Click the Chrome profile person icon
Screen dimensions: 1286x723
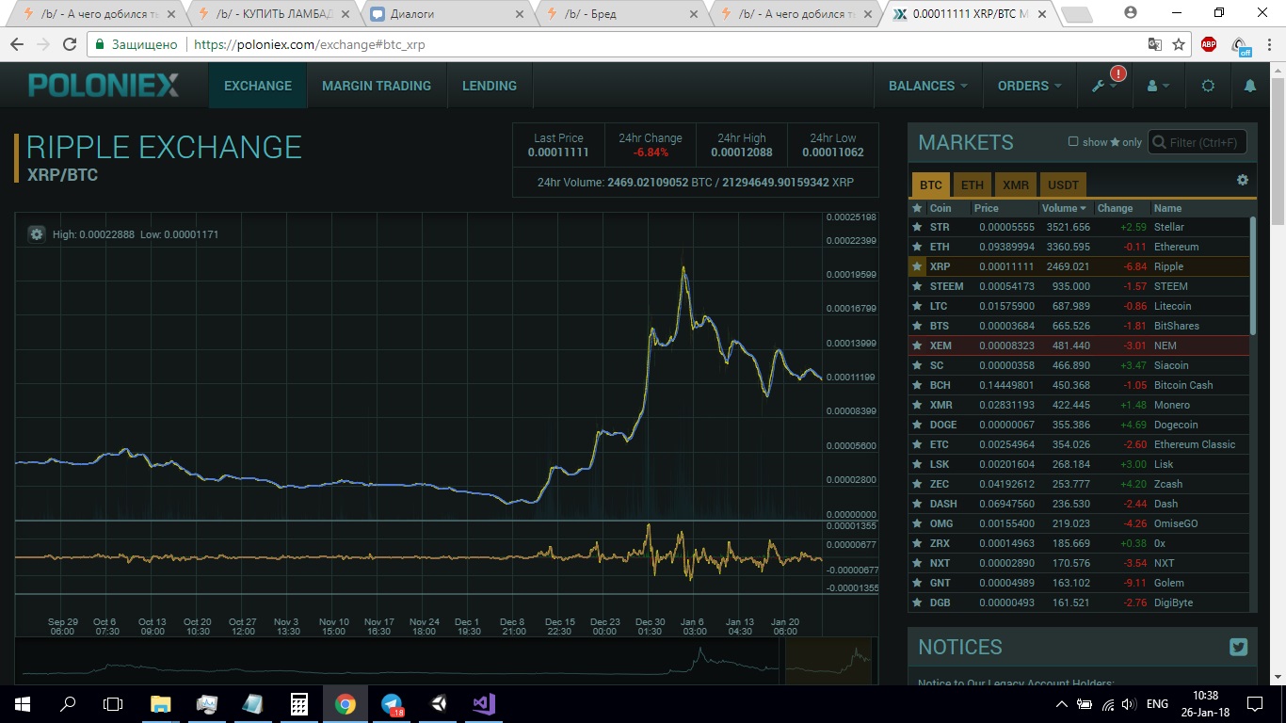[x=1131, y=13]
